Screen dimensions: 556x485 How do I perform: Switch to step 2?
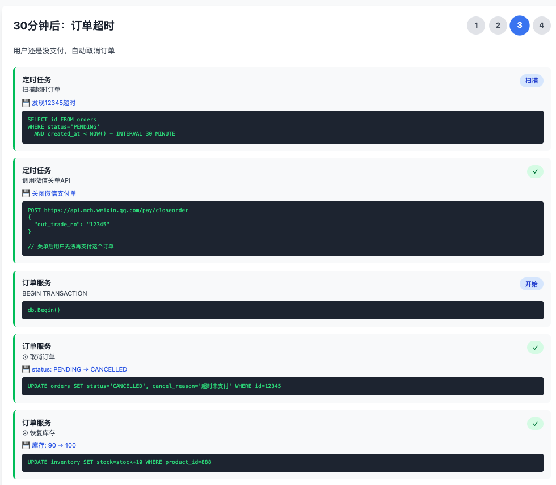(x=498, y=26)
